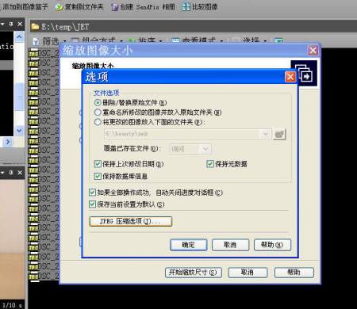Click the folder icon beside E:\temp\JET

[x=35, y=27]
